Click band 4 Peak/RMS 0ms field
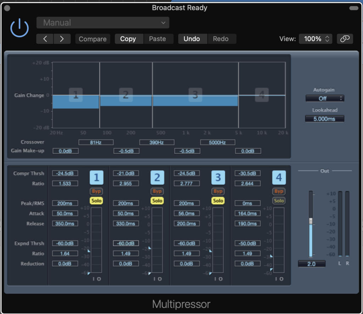The image size is (363, 314). point(247,203)
